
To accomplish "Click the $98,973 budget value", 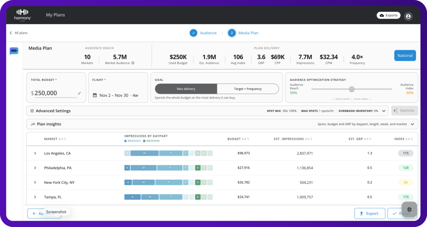I will (x=244, y=153).
